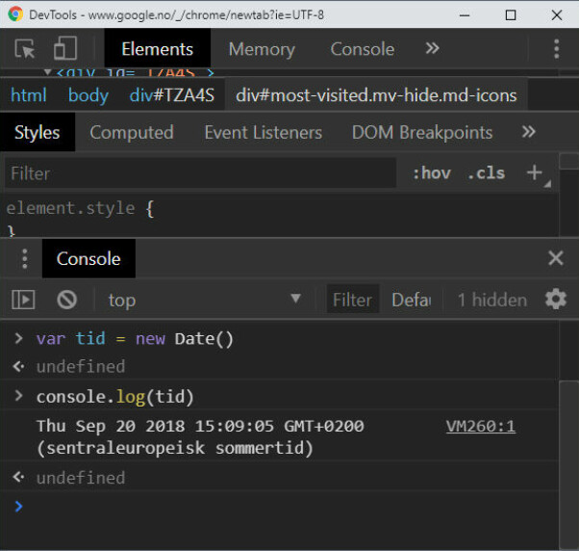579x551 pixels.
Task: Open the Elements panel tab
Action: (x=158, y=49)
